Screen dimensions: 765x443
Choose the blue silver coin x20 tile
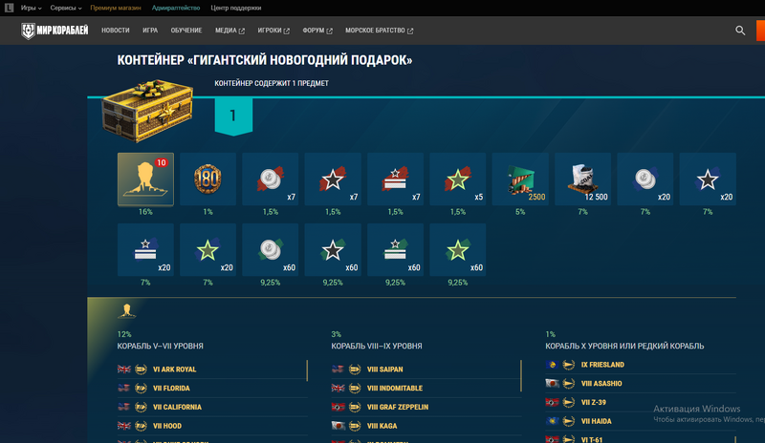(x=645, y=179)
